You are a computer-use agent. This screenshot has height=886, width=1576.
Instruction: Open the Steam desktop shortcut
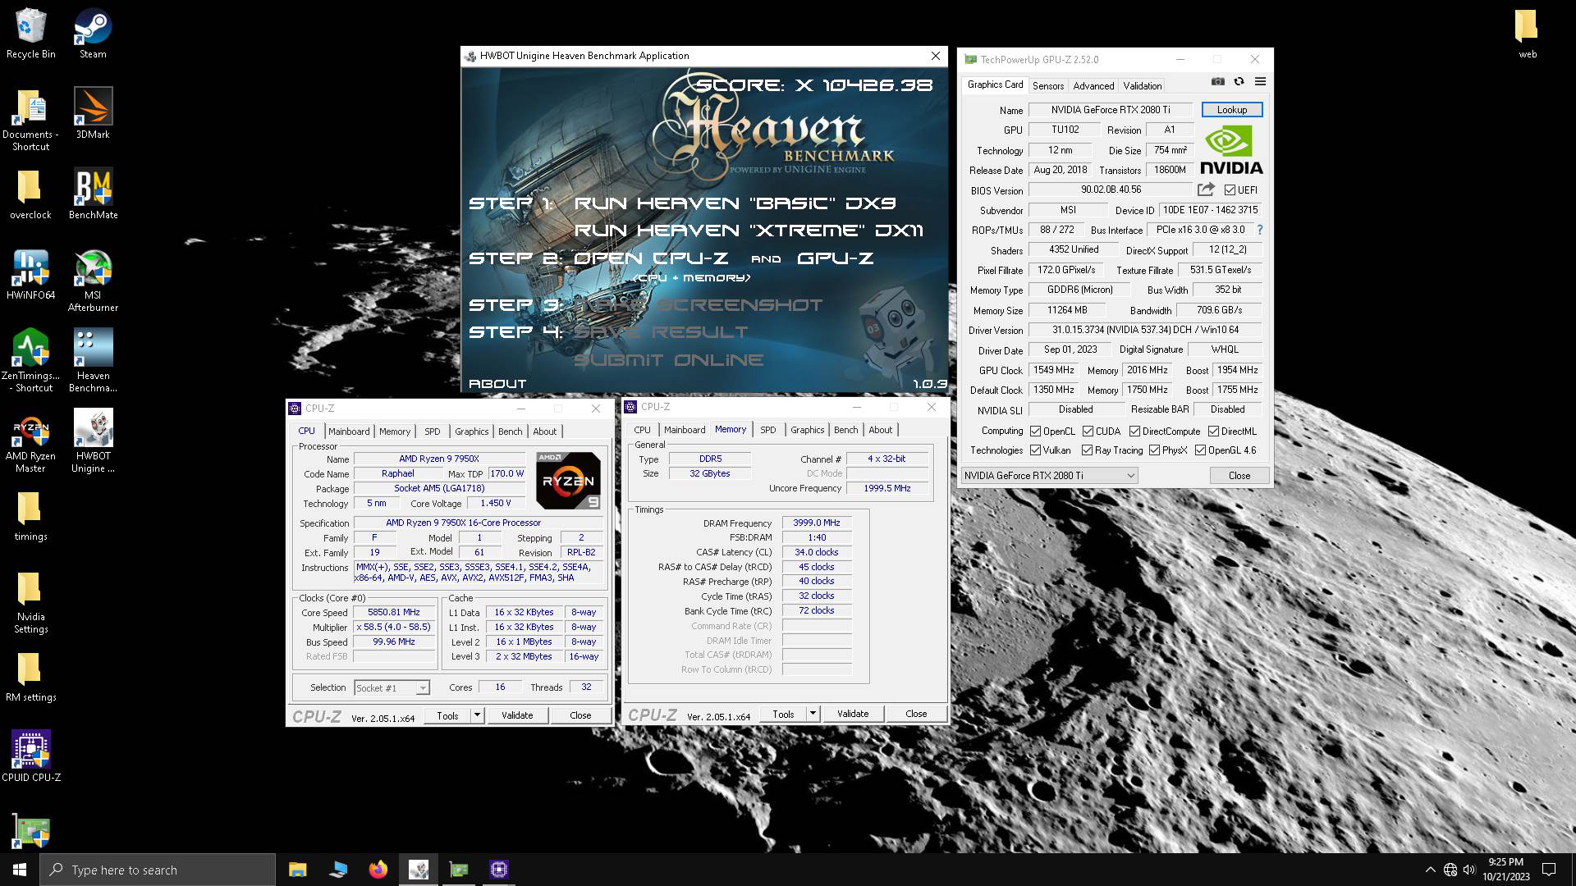pyautogui.click(x=93, y=34)
